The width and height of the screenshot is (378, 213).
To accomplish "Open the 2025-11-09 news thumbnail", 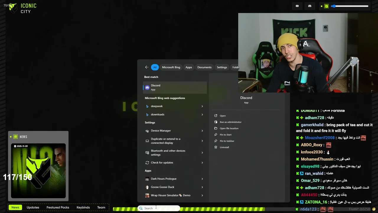I will point(38,171).
